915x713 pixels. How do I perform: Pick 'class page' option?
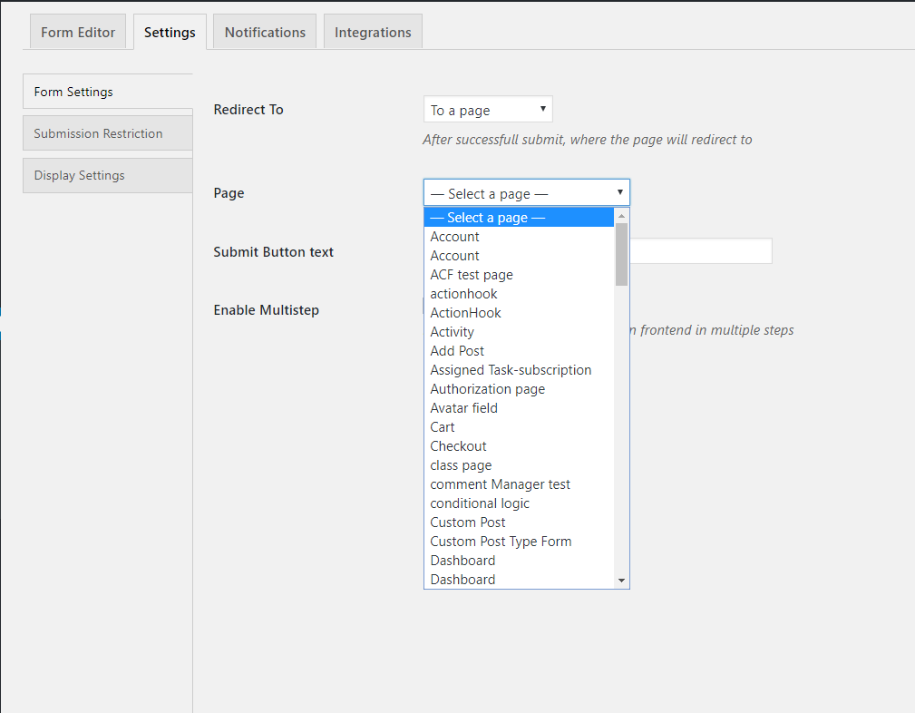(519, 465)
